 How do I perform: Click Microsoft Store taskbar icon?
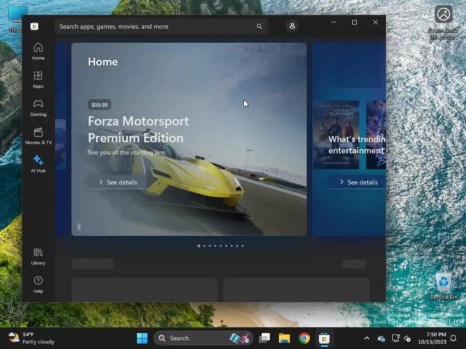324,338
